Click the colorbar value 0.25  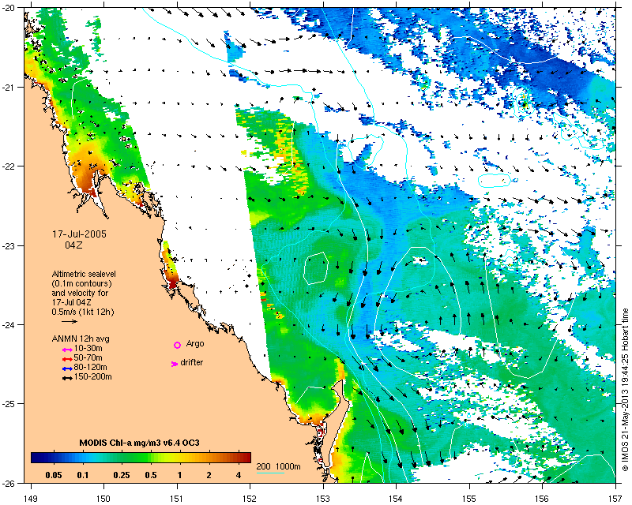point(122,475)
